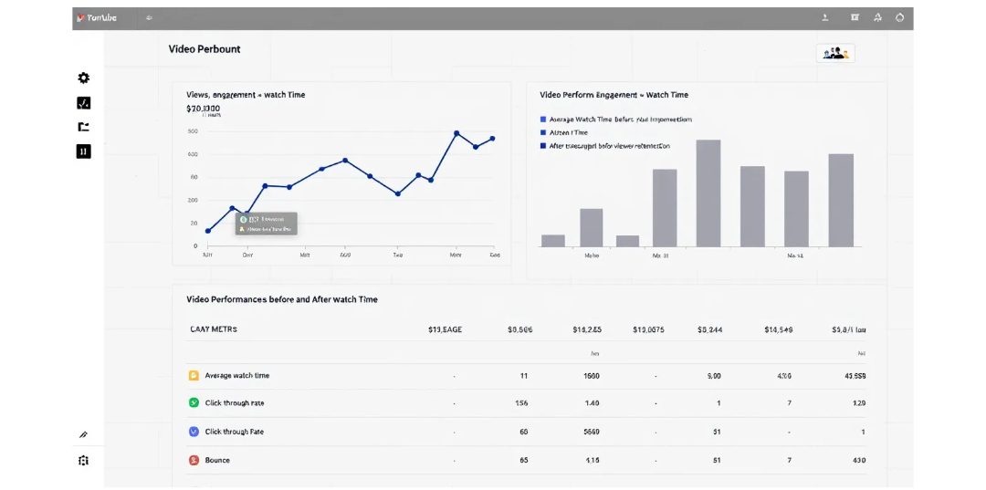
Task: Select the pen edit icon in sidebar
Action: [84, 435]
